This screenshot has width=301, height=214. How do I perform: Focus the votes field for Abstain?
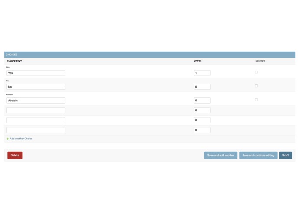[202, 101]
